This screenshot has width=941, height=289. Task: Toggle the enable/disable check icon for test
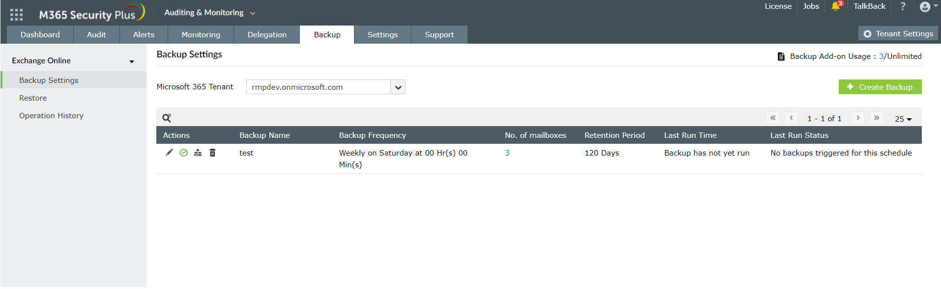[x=183, y=153]
